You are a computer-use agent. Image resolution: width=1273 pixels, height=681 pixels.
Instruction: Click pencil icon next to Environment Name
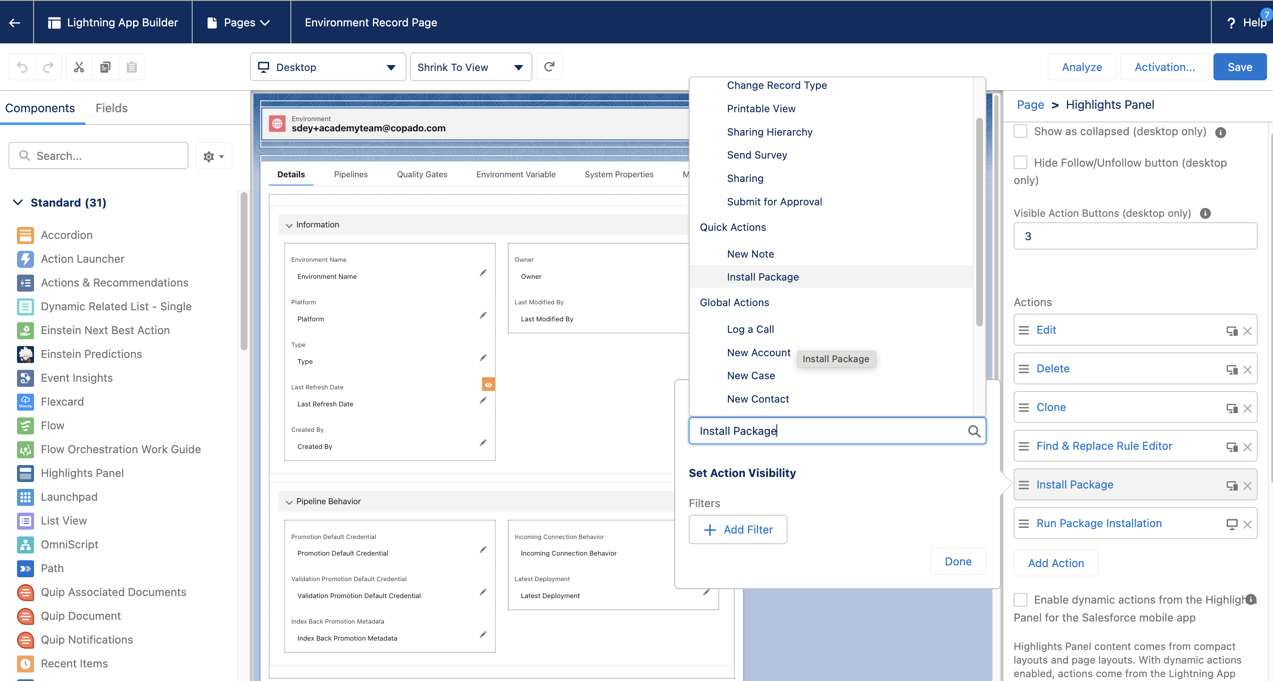(x=483, y=273)
